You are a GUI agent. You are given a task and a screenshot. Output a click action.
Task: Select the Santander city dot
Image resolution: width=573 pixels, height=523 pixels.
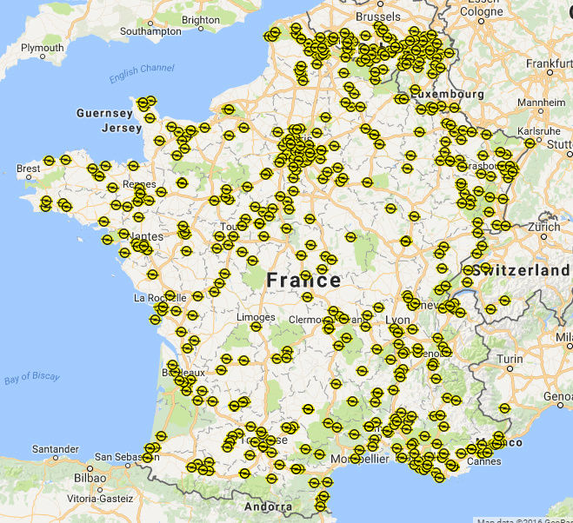coord(56,458)
